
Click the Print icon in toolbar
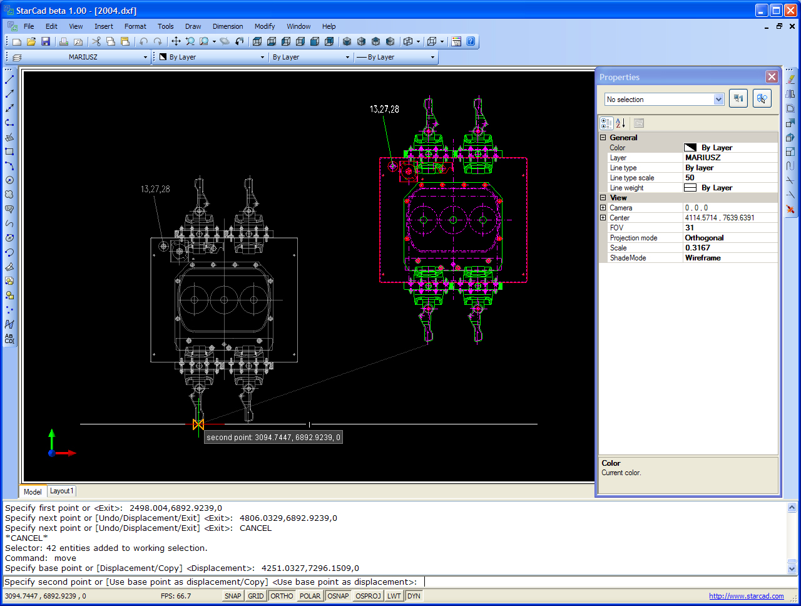(64, 41)
